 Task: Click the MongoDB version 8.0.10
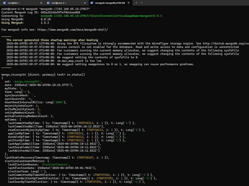click(x=46, y=19)
